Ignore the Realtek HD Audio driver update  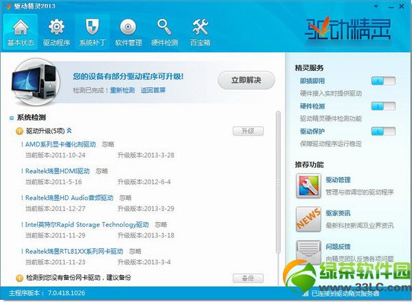click(126, 197)
